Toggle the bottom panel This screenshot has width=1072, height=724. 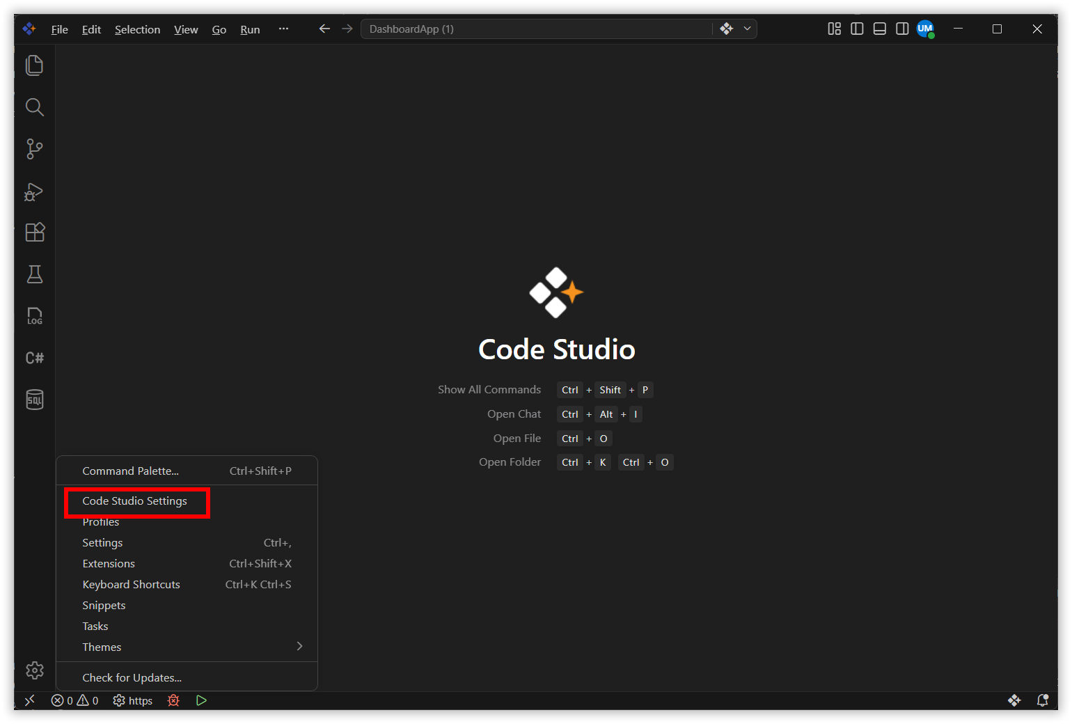(880, 29)
